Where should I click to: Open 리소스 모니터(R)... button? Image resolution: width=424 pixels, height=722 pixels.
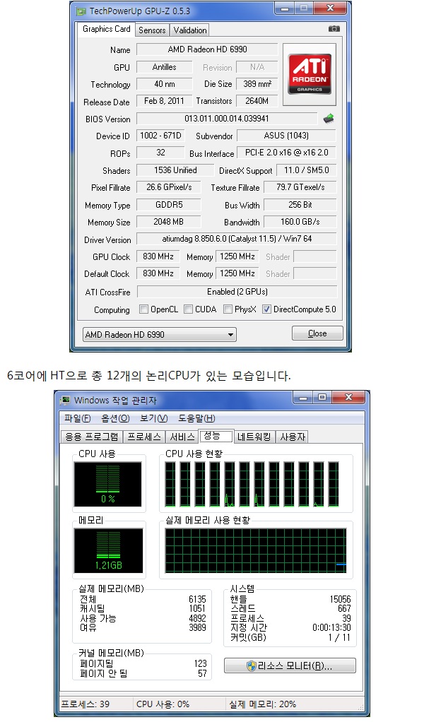[x=290, y=665]
